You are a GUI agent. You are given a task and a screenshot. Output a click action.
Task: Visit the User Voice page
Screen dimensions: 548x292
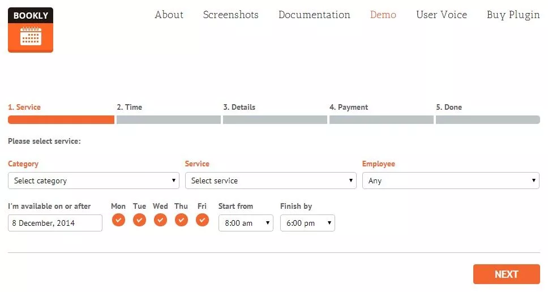pos(442,15)
